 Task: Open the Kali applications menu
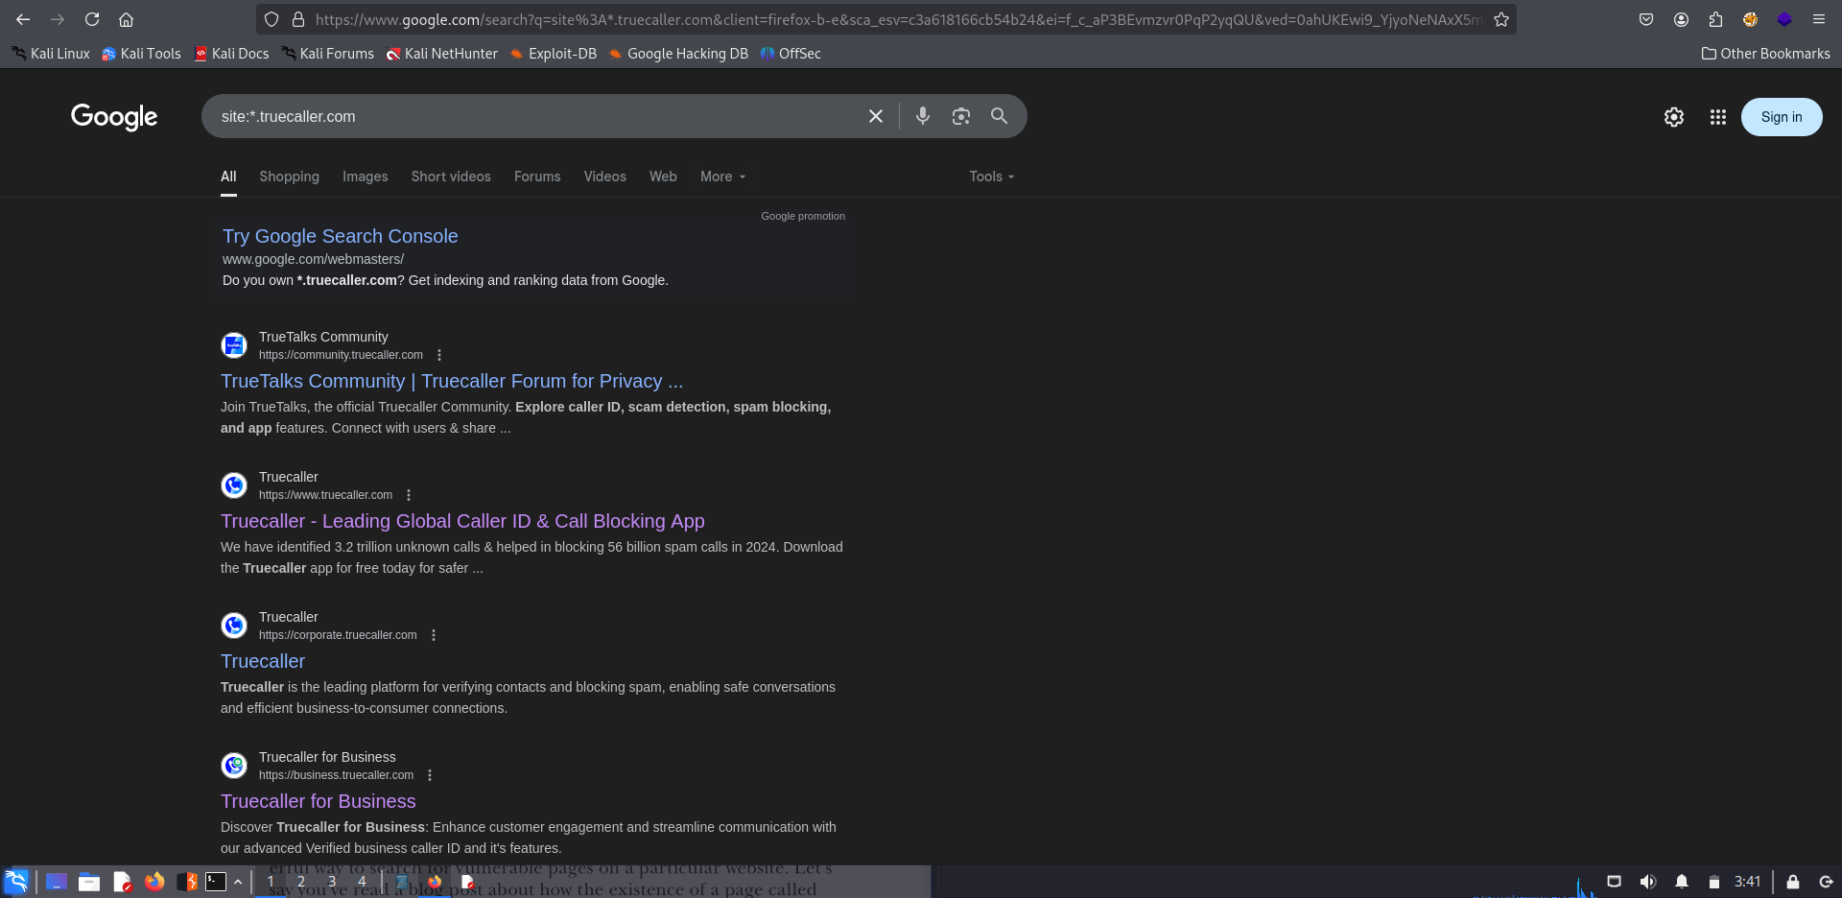(x=16, y=882)
